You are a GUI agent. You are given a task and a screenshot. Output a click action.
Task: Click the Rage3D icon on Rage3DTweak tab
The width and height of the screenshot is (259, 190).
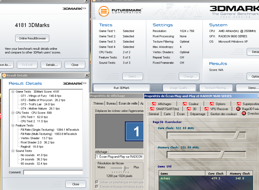[238, 109]
